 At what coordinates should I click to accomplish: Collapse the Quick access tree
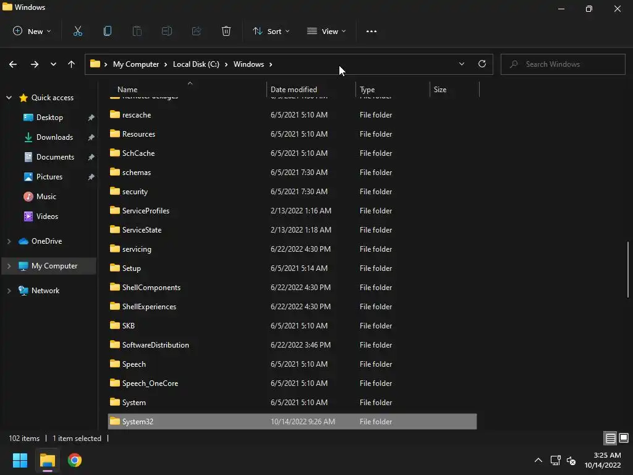pyautogui.click(x=9, y=98)
